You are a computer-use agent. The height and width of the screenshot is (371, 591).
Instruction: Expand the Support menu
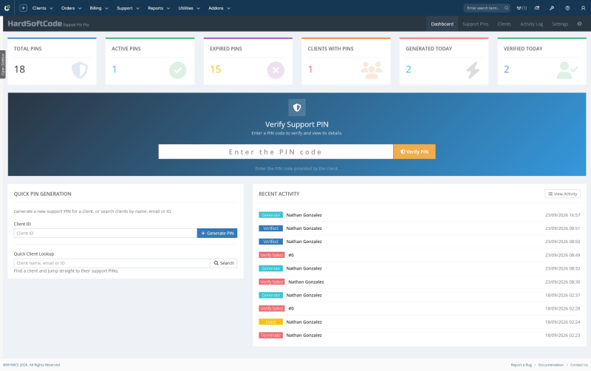pyautogui.click(x=128, y=8)
